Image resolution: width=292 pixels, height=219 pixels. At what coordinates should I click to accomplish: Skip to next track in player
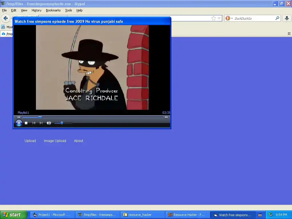[x=41, y=123]
